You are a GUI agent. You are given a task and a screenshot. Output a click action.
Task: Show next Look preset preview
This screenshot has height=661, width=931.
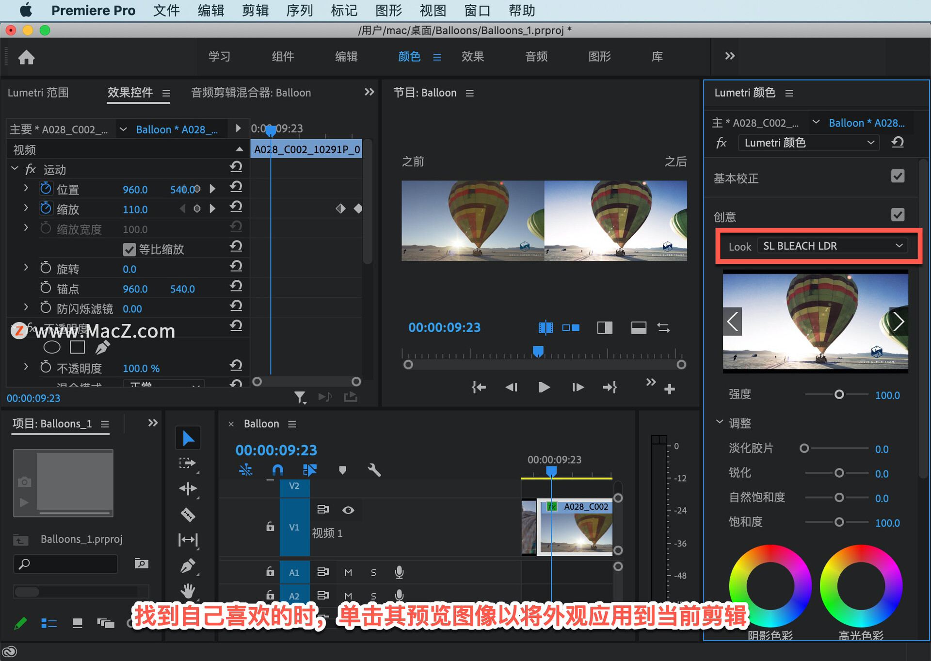pos(899,322)
